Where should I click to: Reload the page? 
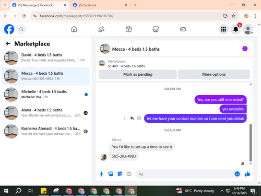point(24,16)
